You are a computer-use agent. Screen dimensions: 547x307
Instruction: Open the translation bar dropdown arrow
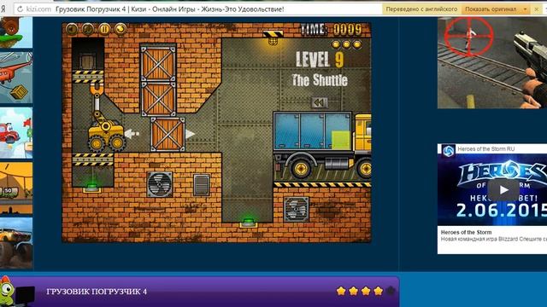point(525,9)
